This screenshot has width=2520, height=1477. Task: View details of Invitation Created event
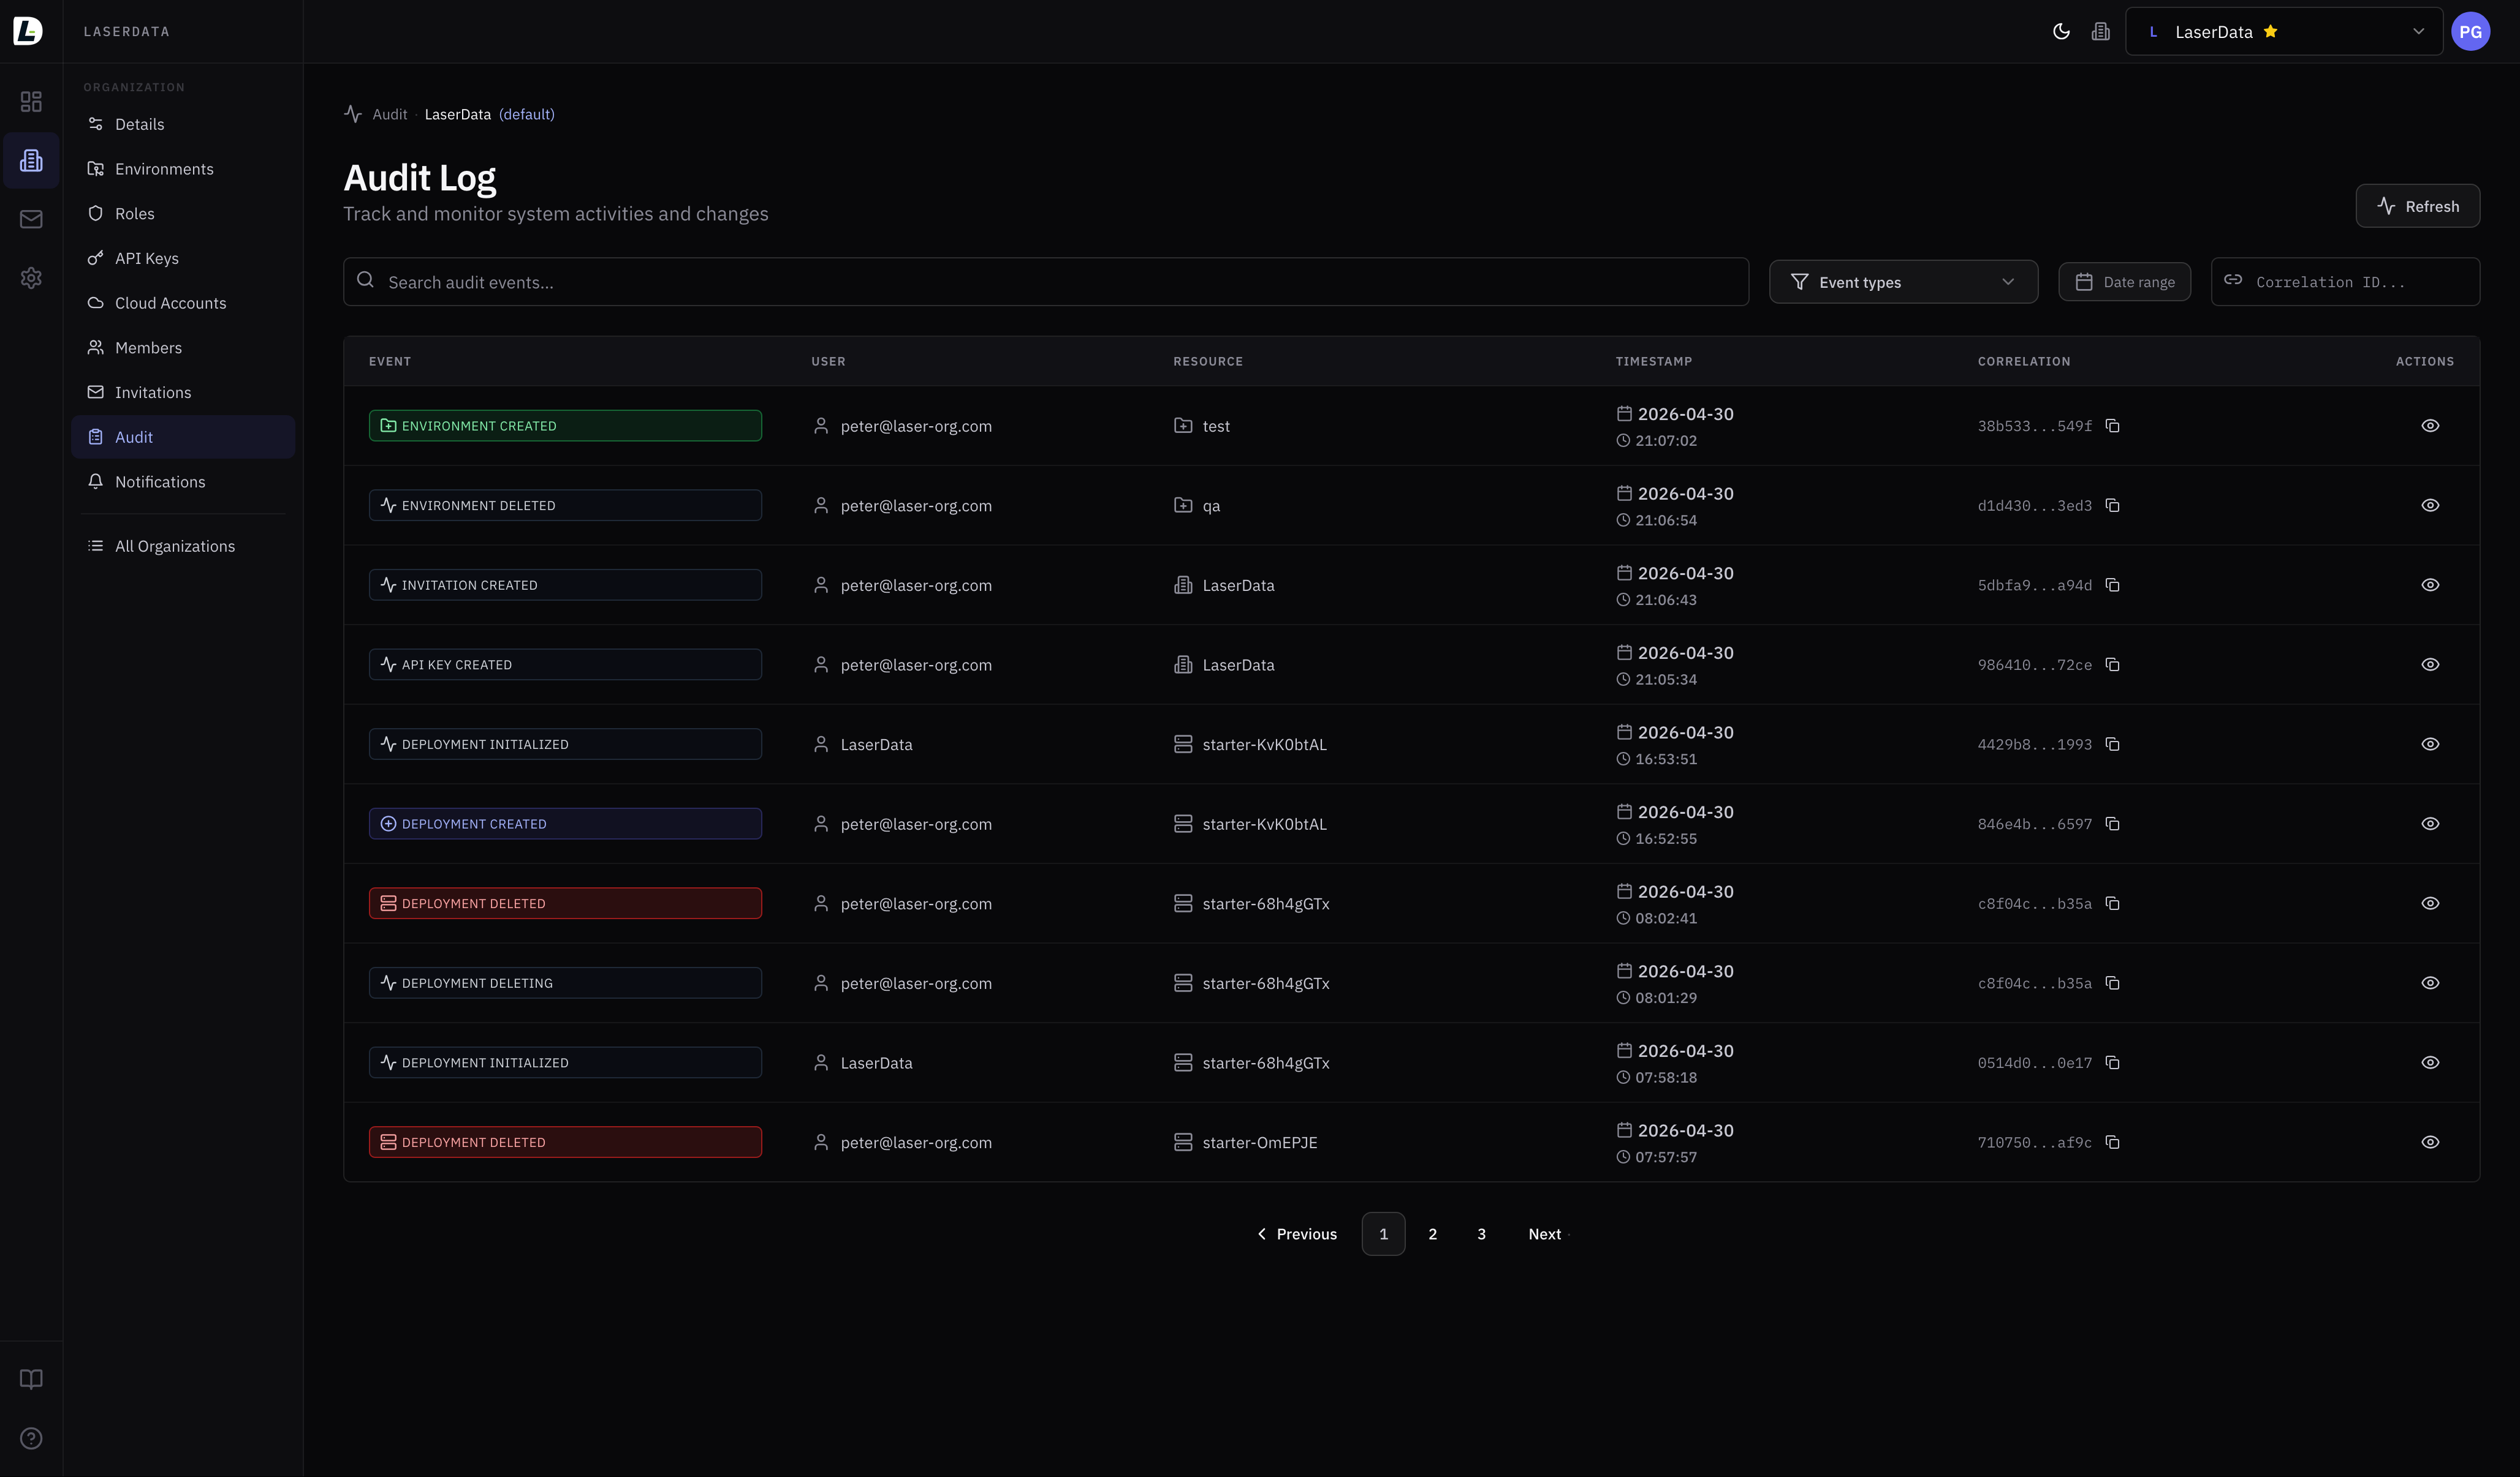pyautogui.click(x=2430, y=585)
